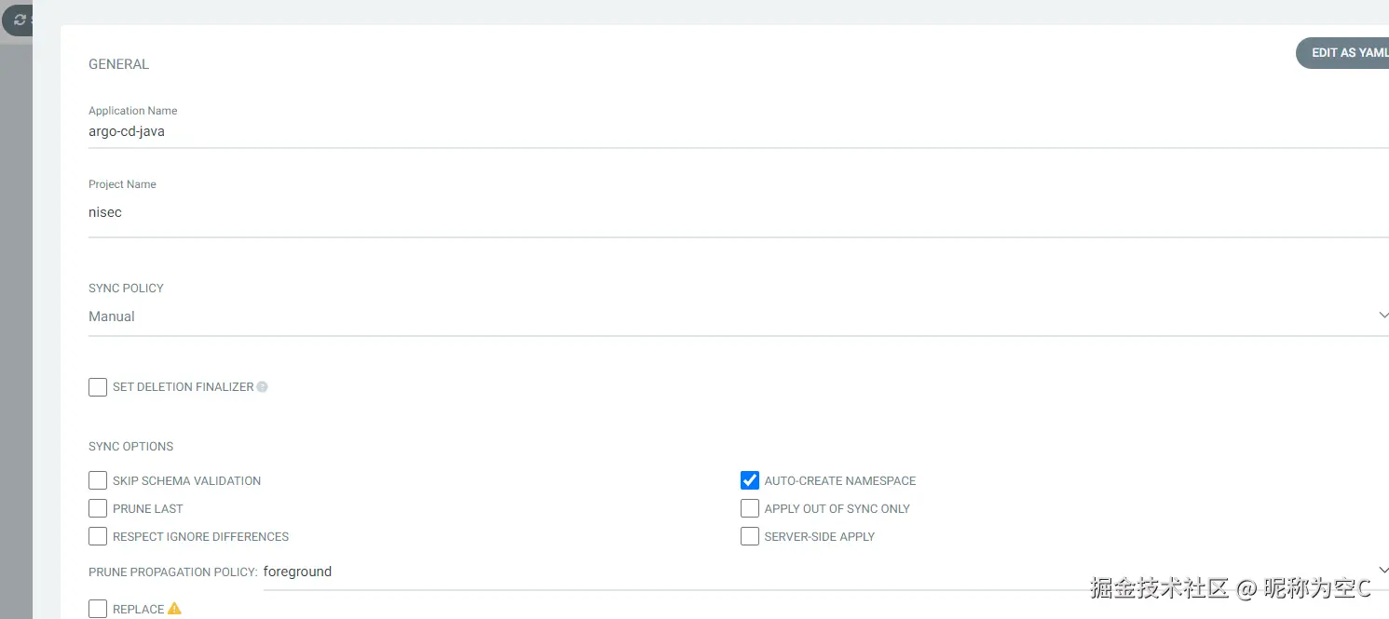Viewport: 1389px width, 619px height.
Task: Enable the Set Deletion Finalizer checkbox
Action: click(x=98, y=387)
